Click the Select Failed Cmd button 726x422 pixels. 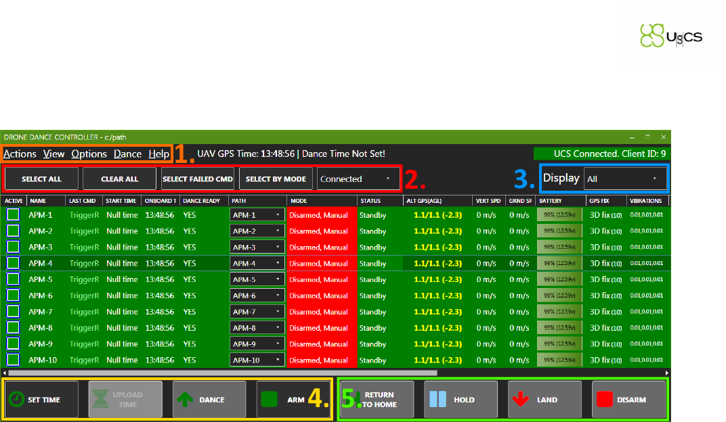(x=198, y=179)
